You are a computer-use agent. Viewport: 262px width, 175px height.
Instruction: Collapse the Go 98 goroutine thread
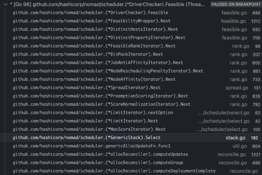6,4
